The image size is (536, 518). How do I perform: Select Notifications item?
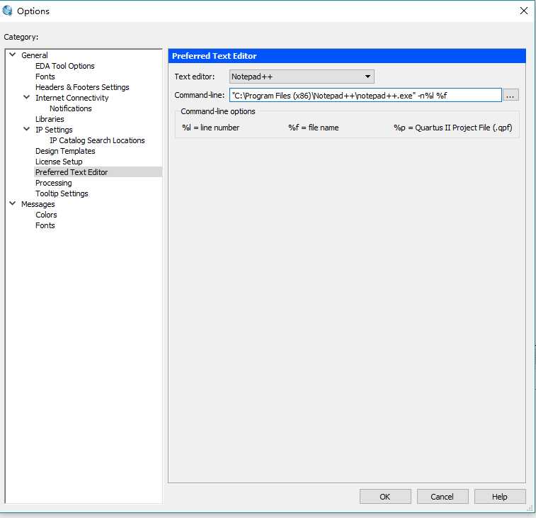(70, 108)
